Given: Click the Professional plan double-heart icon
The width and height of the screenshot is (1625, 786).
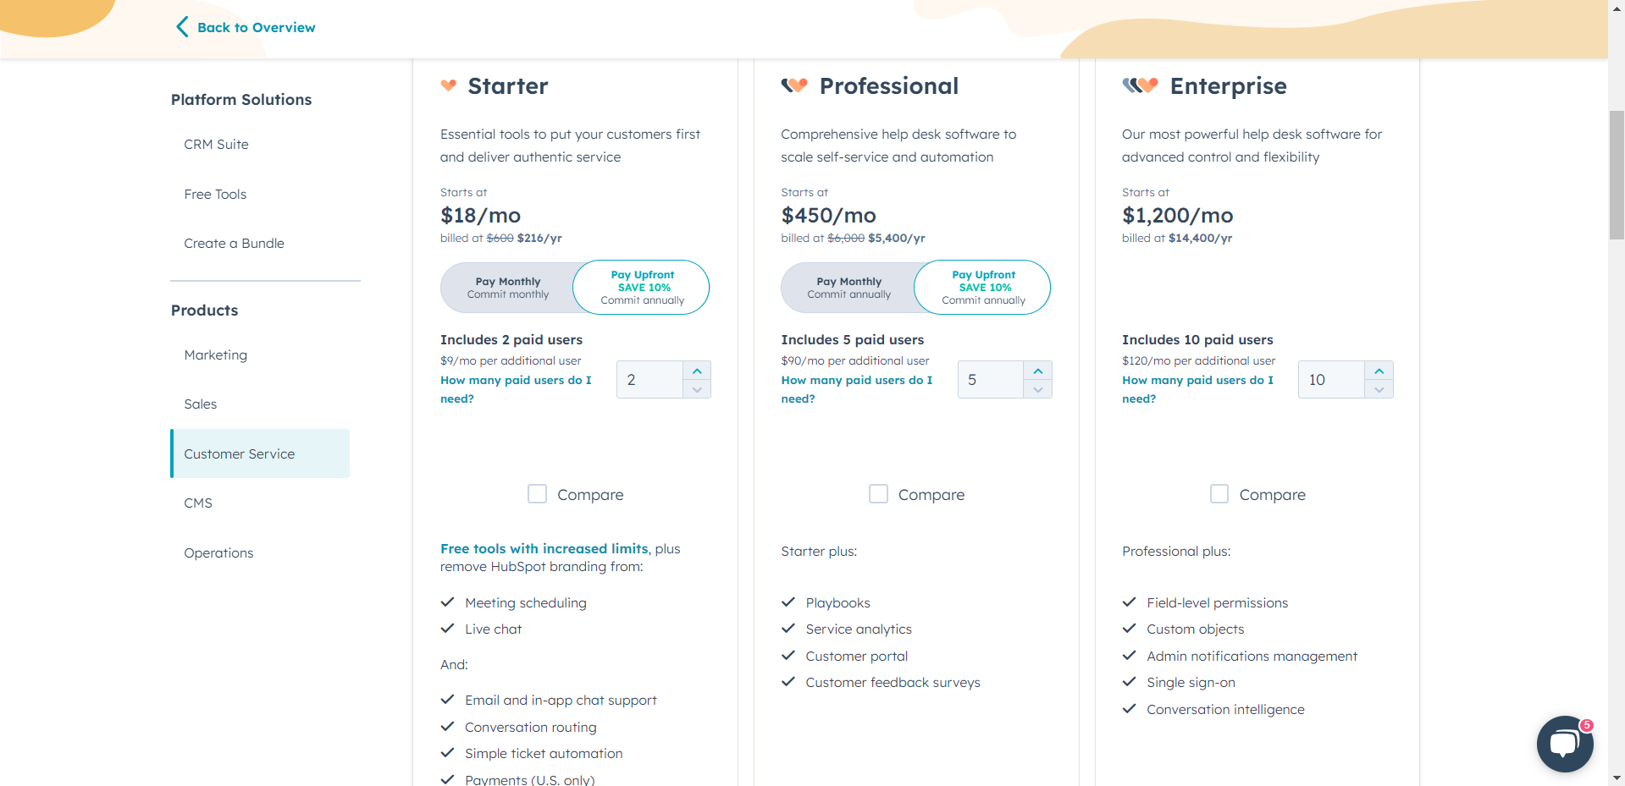Looking at the screenshot, I should point(794,85).
